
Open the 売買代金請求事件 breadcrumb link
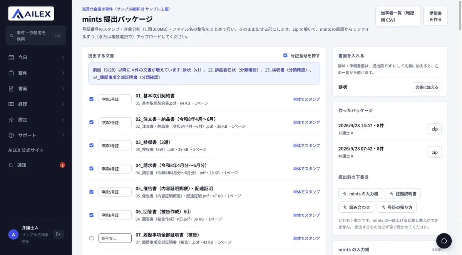pos(126,9)
